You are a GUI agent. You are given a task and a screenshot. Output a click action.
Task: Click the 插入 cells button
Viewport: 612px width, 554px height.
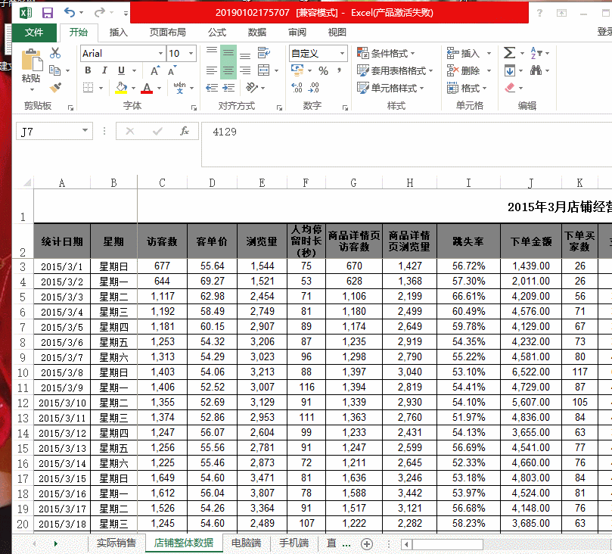pyautogui.click(x=469, y=53)
